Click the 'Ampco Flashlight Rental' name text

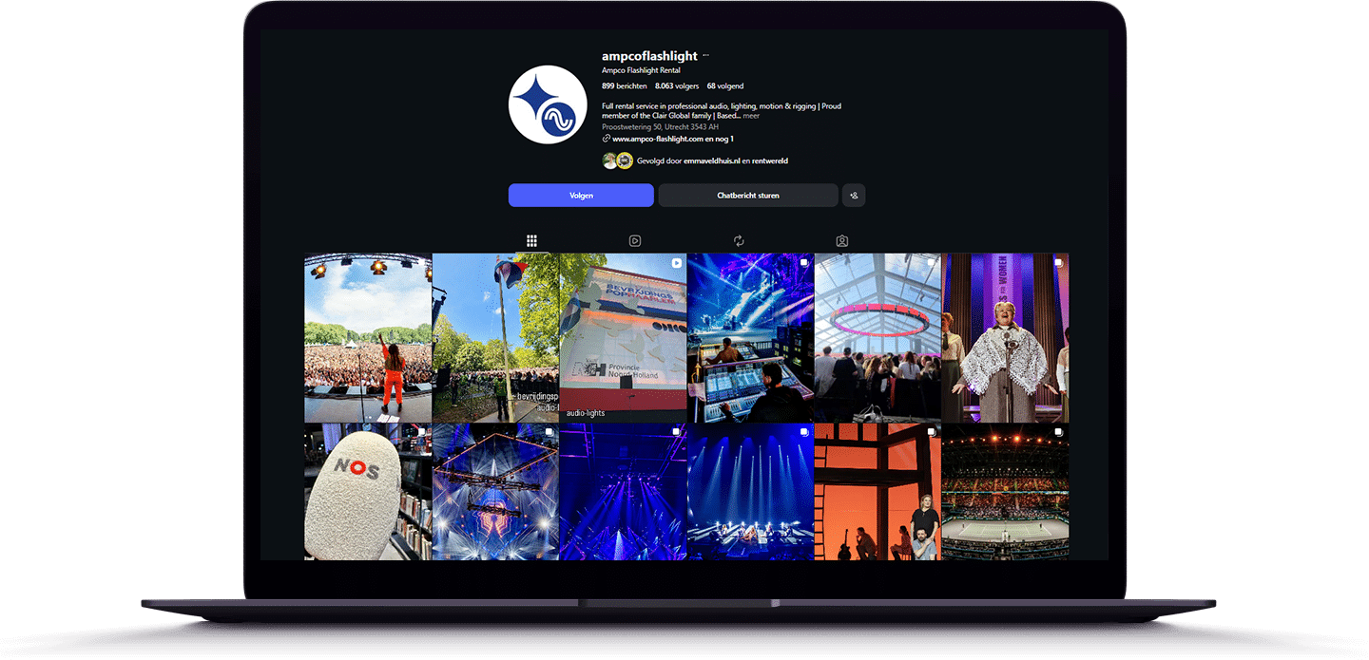[x=641, y=70]
